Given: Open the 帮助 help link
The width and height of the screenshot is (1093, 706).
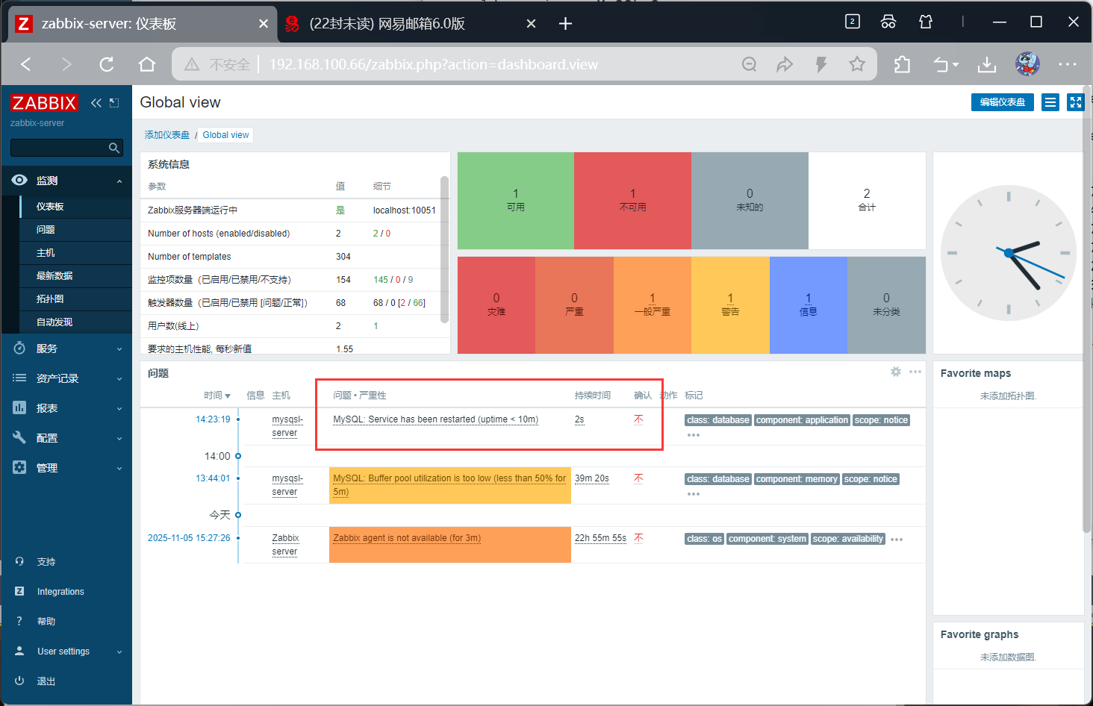Looking at the screenshot, I should point(67,622).
